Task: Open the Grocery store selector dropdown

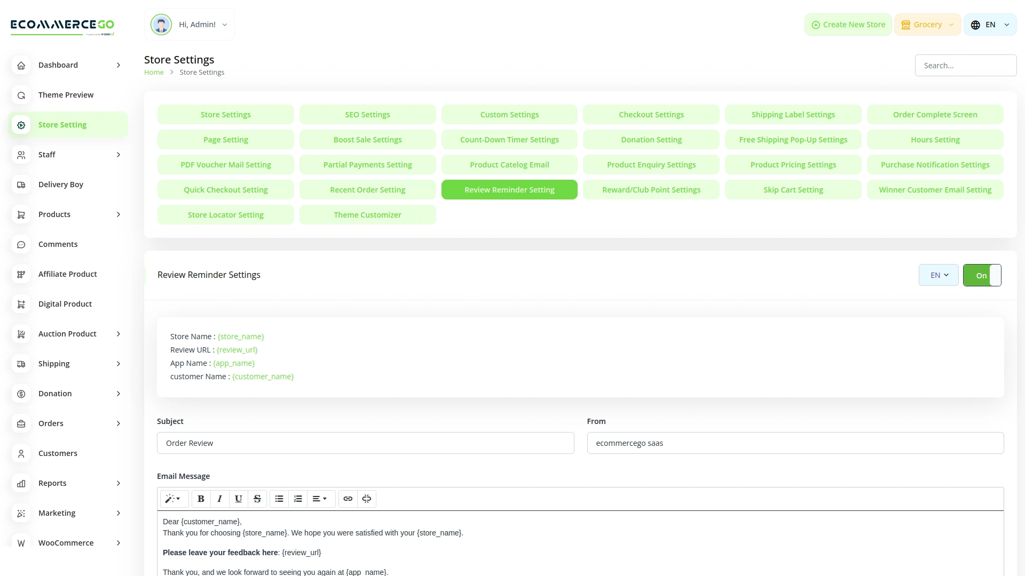Action: tap(928, 25)
